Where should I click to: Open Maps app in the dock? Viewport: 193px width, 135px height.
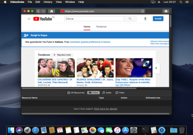point(85,130)
